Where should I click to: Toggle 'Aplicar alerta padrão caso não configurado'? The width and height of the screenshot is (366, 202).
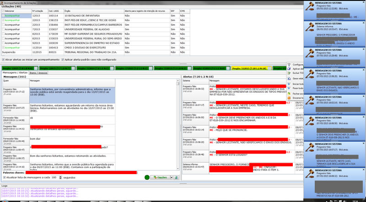coord(63,59)
